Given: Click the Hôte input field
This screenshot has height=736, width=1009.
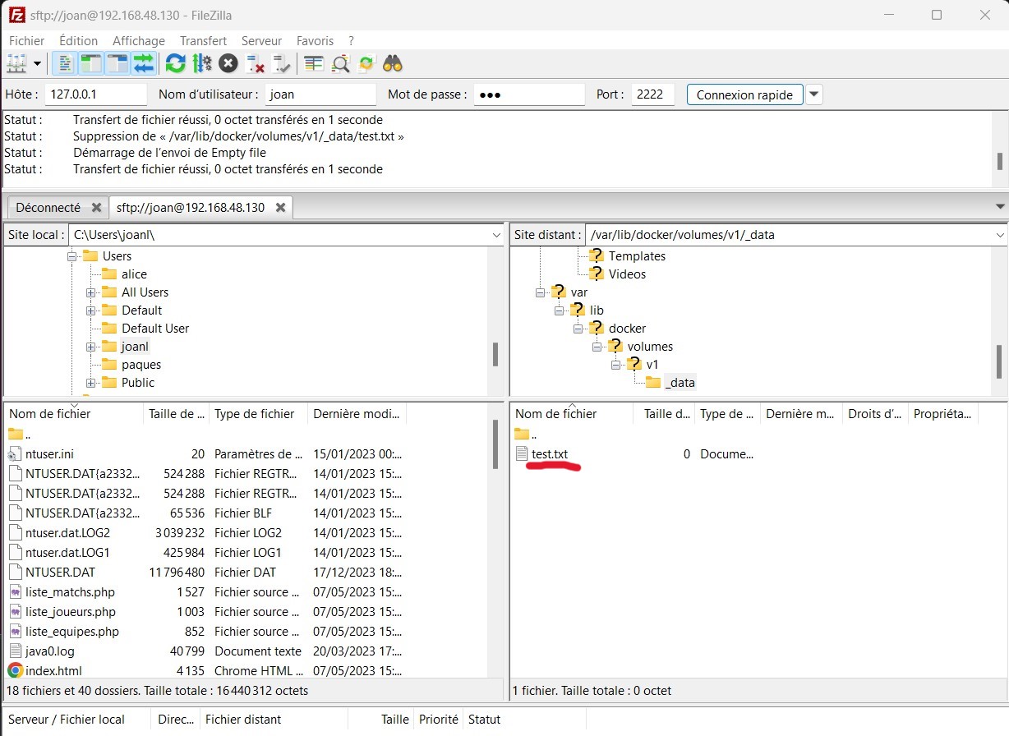Looking at the screenshot, I should [95, 94].
